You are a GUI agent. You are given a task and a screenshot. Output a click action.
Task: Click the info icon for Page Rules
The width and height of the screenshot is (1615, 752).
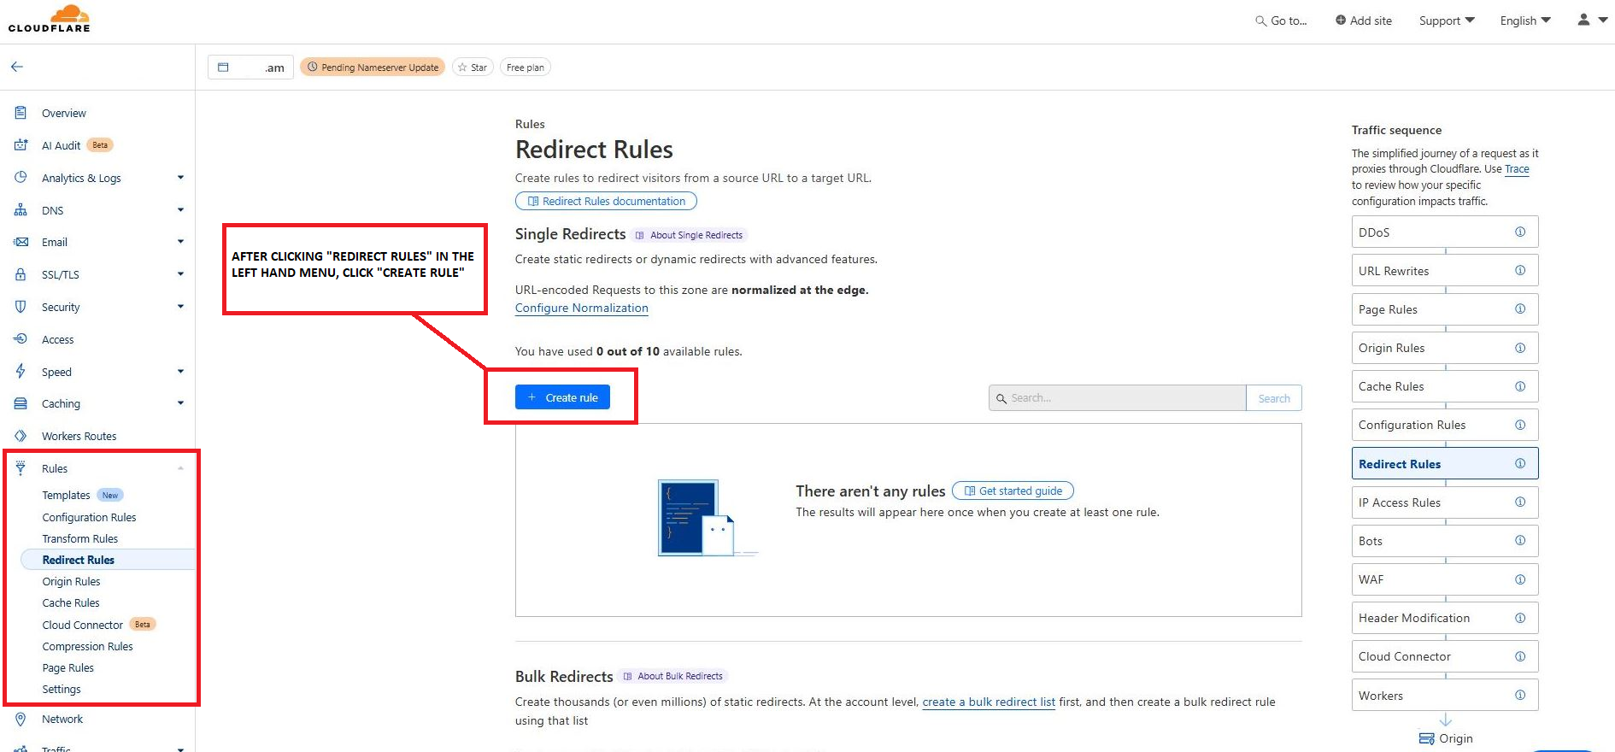1520,308
